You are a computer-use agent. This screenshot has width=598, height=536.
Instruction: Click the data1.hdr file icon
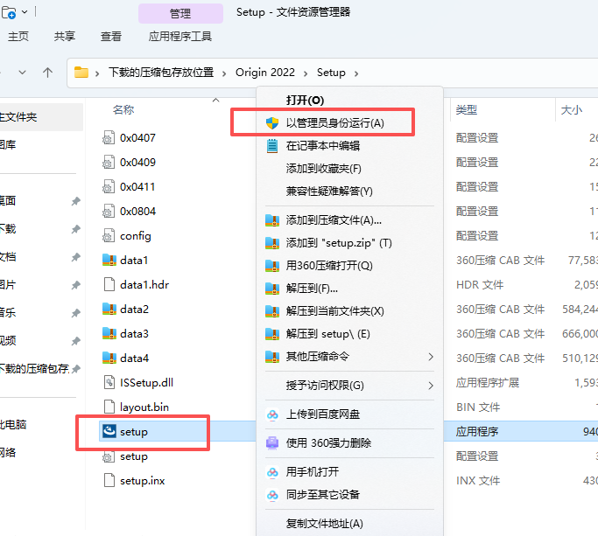(x=109, y=284)
